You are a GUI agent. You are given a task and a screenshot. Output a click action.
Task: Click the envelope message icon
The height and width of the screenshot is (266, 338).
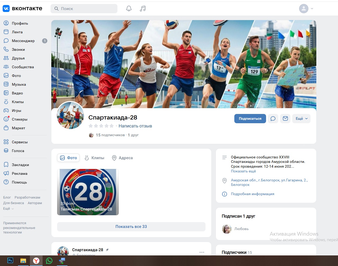[285, 118]
